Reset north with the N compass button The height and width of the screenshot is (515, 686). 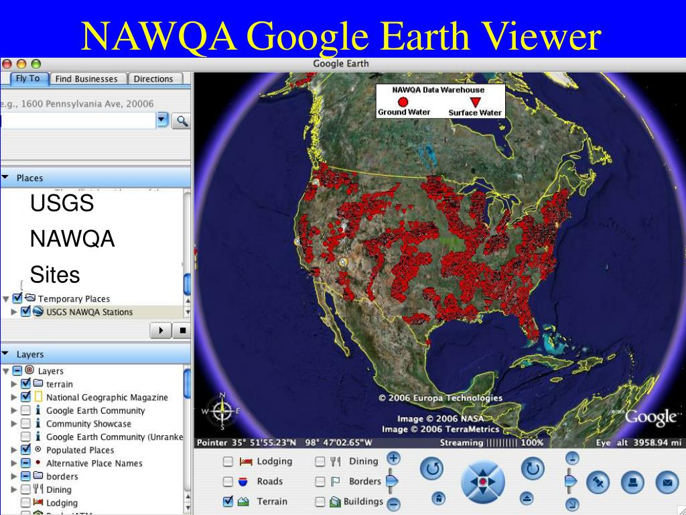pyautogui.click(x=438, y=498)
